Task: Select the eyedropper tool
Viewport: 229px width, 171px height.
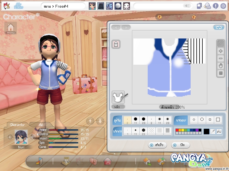Action: tap(213, 131)
